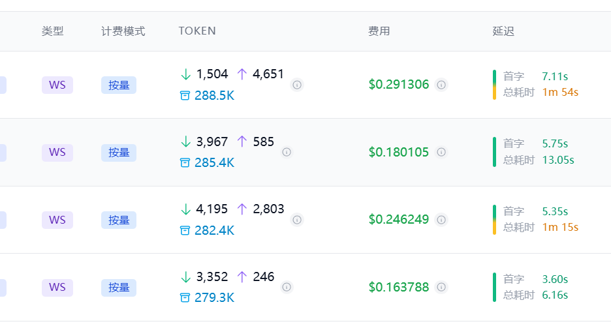Click the 延迟 column header
611x328 pixels.
click(503, 31)
